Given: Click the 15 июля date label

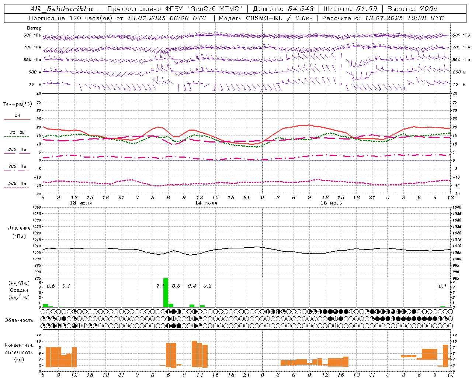Looking at the screenshot, I should point(332,203).
